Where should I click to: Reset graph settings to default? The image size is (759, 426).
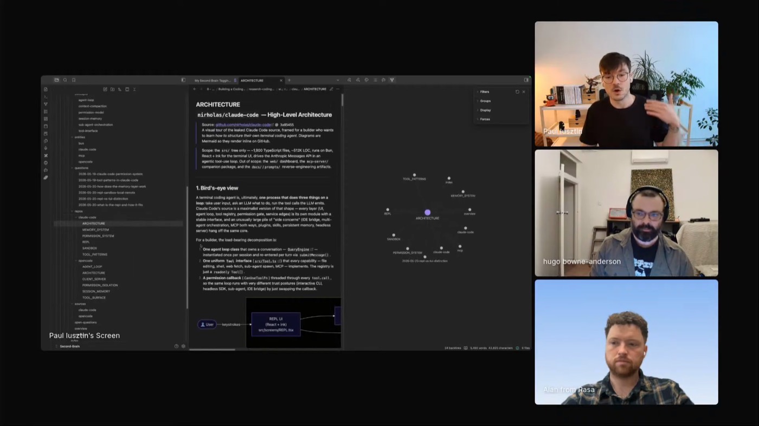517,92
